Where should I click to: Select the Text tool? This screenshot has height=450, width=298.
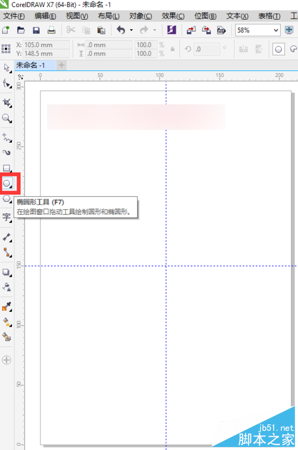tap(7, 217)
